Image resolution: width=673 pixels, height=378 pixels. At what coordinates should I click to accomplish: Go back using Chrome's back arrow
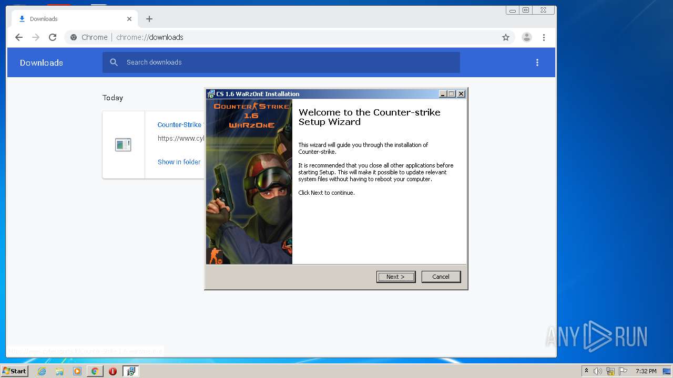pos(19,37)
